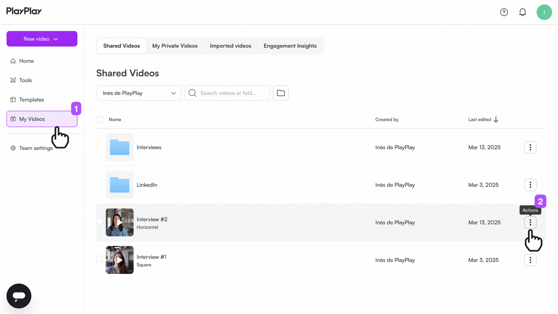Open the Inès de PlayPlay filter dropdown
Screen dimensions: 558x314
pyautogui.click(x=139, y=93)
